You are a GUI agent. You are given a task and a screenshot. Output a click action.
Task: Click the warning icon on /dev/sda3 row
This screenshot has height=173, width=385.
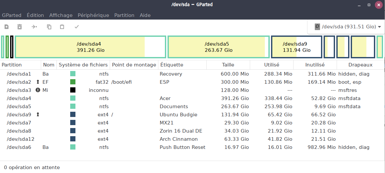point(38,90)
